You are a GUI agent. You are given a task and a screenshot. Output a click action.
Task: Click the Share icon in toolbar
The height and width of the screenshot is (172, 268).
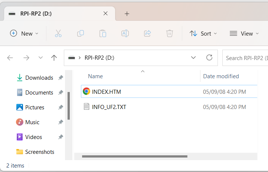click(x=147, y=33)
